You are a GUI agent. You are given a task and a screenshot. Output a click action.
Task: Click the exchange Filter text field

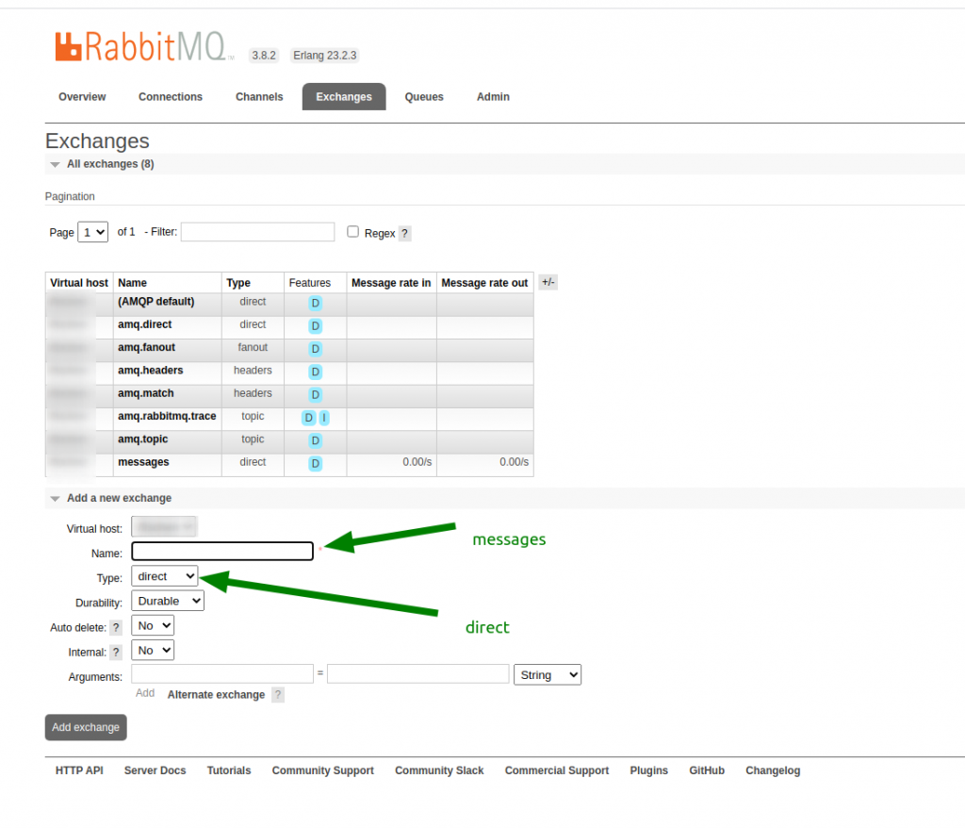(x=258, y=232)
